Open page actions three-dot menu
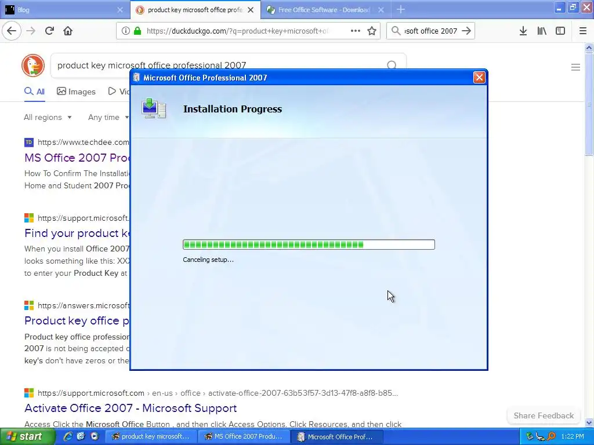Screen dimensions: 594x445 pyautogui.click(x=356, y=31)
